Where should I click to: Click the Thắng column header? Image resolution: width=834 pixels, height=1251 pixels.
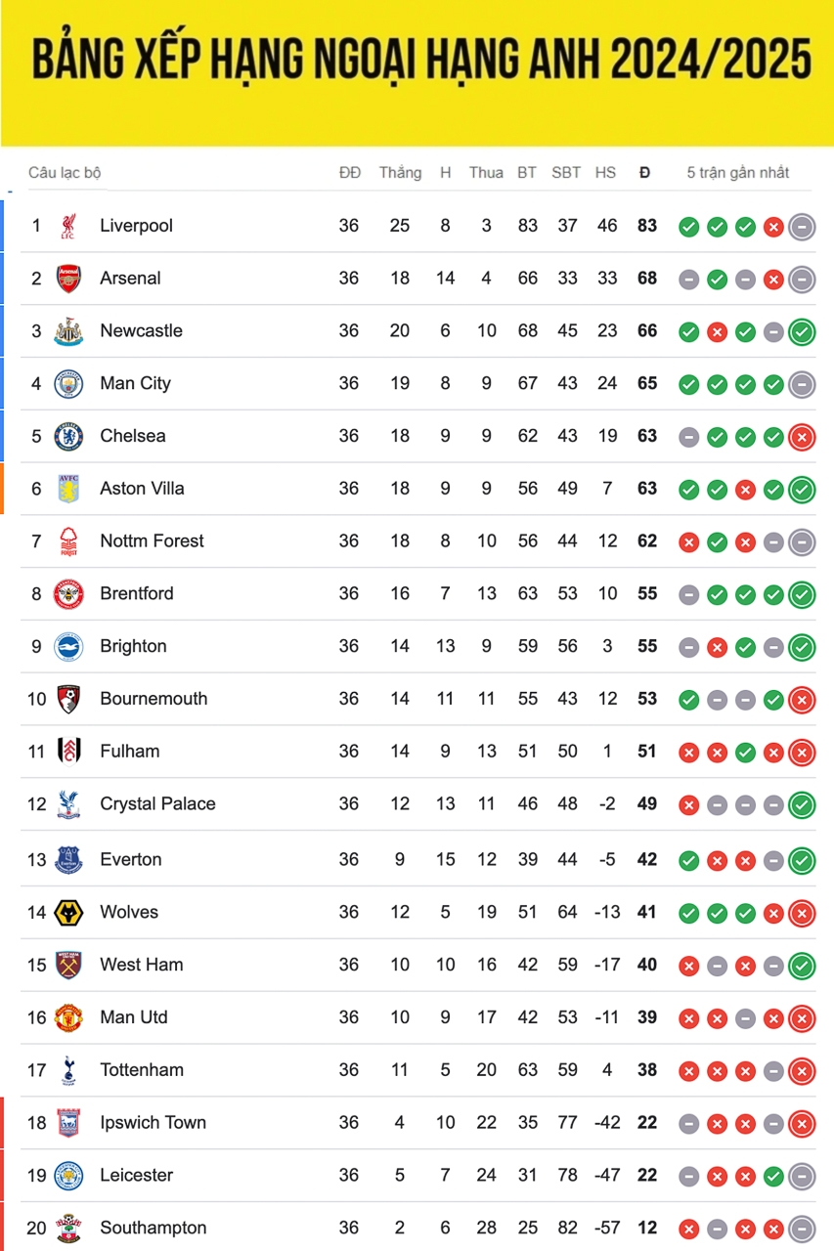click(x=400, y=173)
